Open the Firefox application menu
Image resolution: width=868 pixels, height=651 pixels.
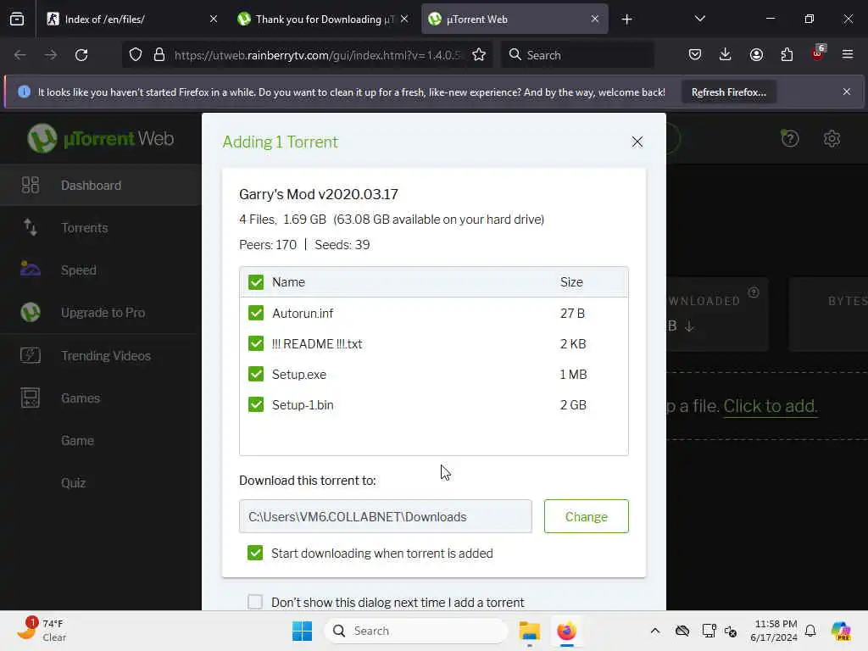pos(848,54)
